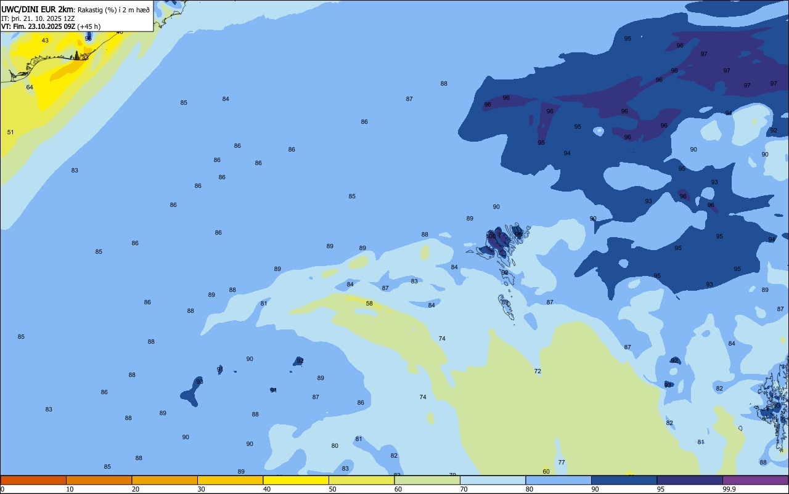Click the humidity value 60 near the legend

tap(546, 472)
